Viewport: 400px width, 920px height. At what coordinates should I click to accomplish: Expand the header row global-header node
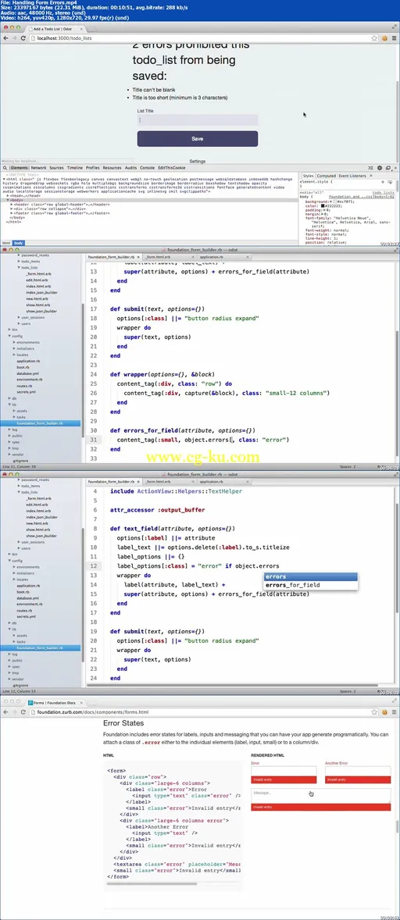[x=9, y=205]
